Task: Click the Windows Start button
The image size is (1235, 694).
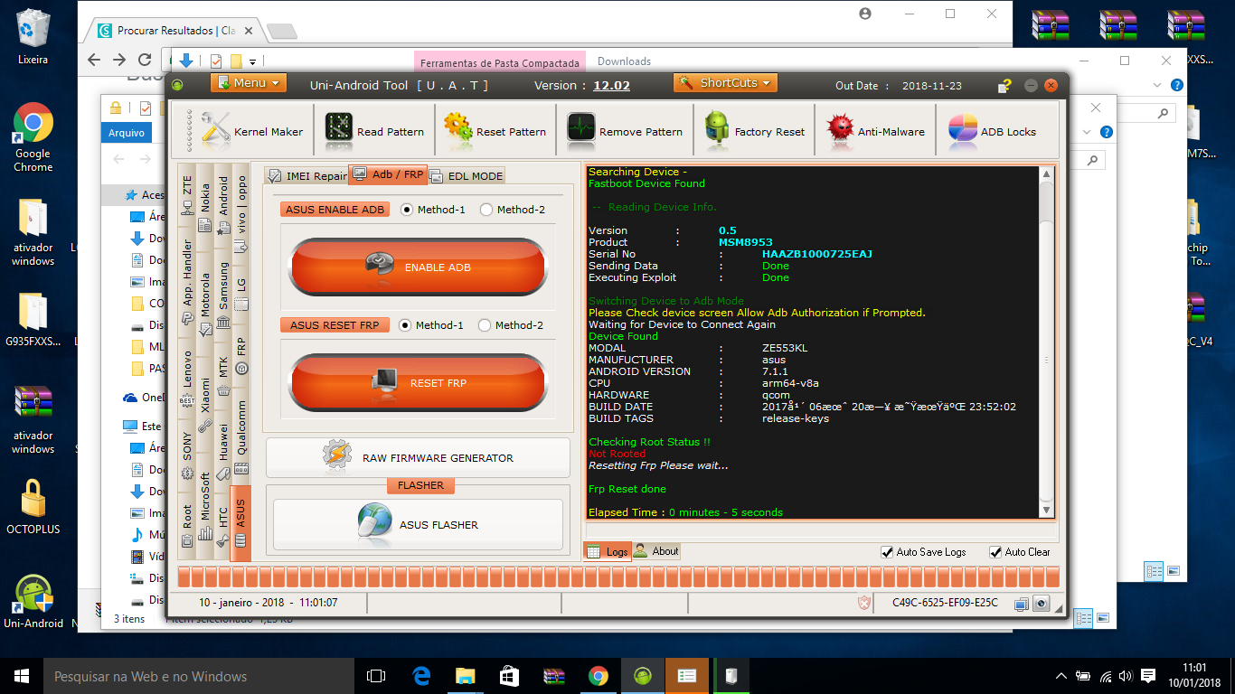Action: pyautogui.click(x=22, y=676)
